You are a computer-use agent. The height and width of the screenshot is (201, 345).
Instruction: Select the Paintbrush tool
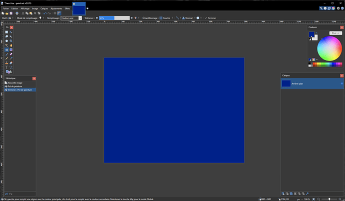click(x=6, y=54)
